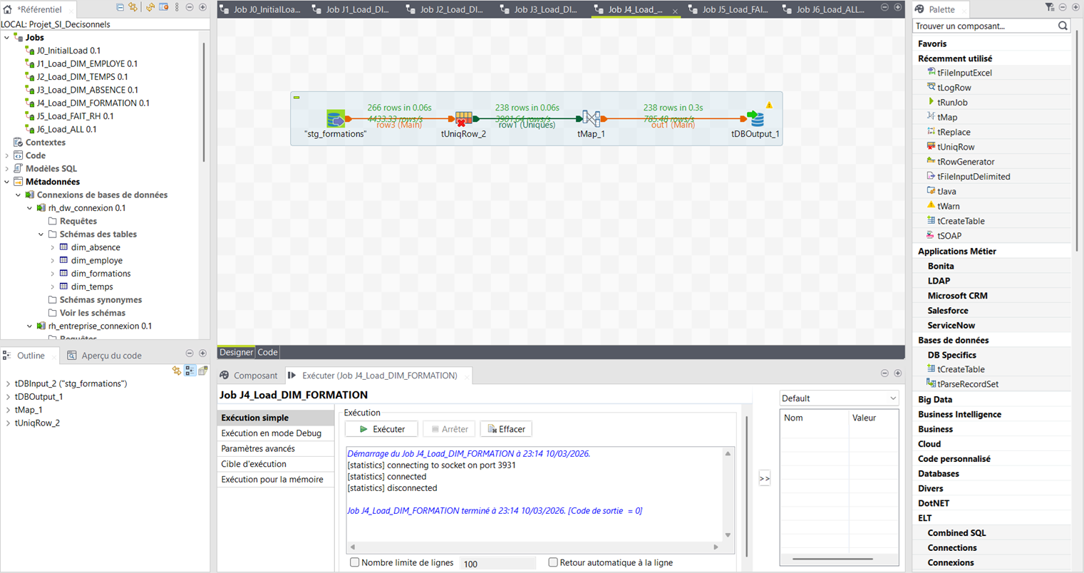Viewport: 1084px width, 573px height.
Task: Clear the console using Effacer
Action: pyautogui.click(x=505, y=428)
